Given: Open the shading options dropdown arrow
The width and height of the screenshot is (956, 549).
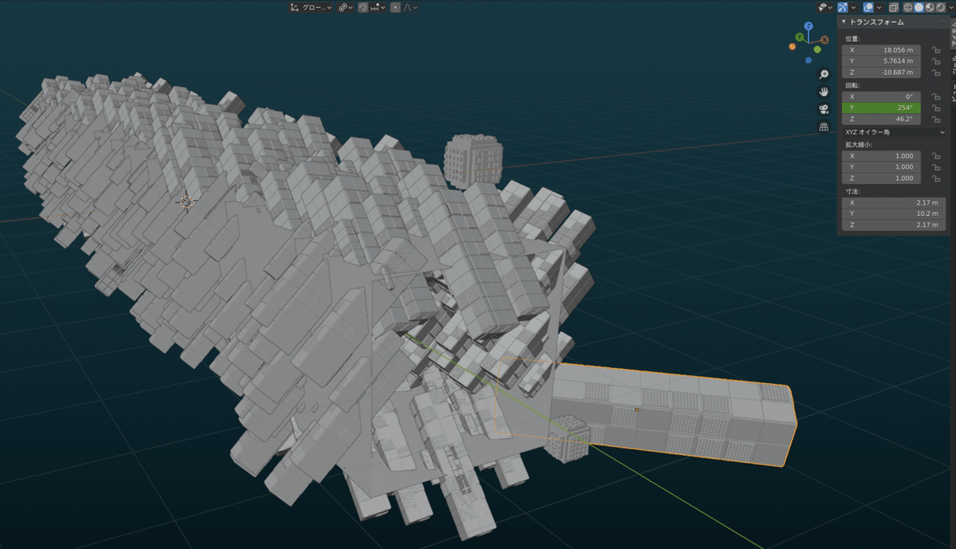Looking at the screenshot, I should coord(951,7).
